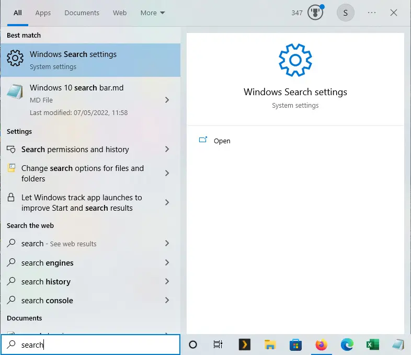Expand arrow for search engines suggestion
The width and height of the screenshot is (411, 355).
tap(167, 262)
